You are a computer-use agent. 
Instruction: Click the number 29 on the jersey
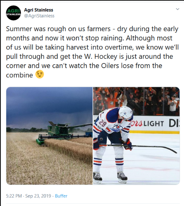point(102,123)
